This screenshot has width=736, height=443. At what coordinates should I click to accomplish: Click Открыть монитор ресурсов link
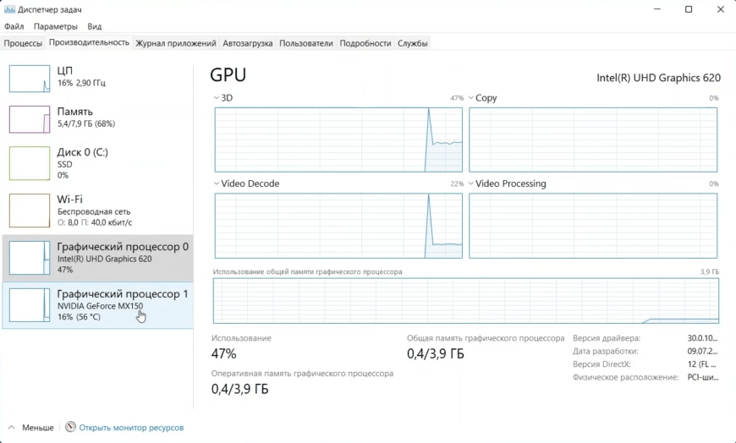pyautogui.click(x=131, y=428)
